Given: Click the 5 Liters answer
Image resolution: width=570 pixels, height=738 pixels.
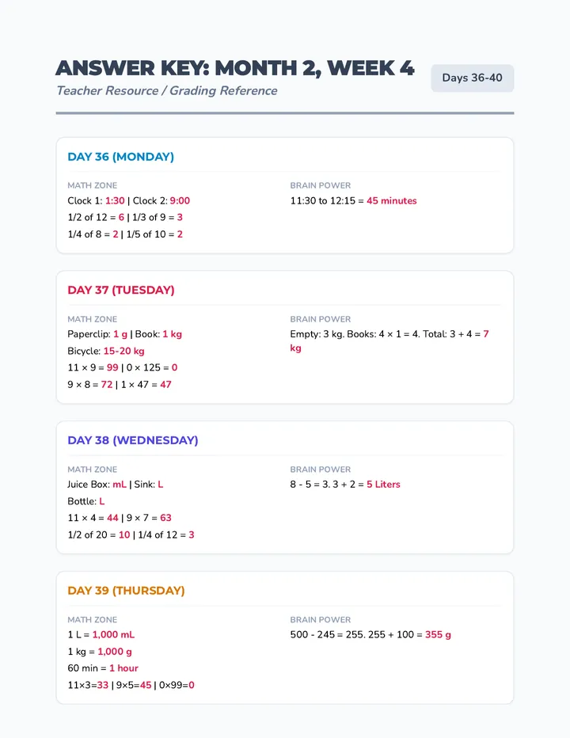Looking at the screenshot, I should [383, 485].
